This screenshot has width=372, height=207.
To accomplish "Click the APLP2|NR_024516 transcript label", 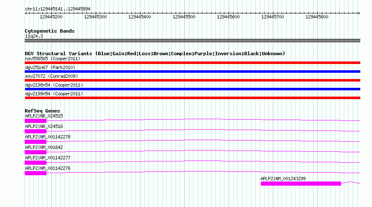I will 44,127.
